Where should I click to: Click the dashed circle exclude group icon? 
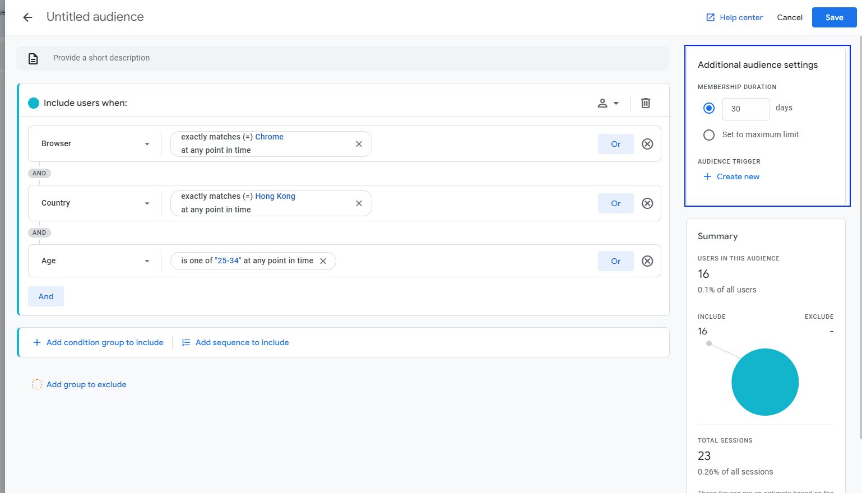coord(36,384)
